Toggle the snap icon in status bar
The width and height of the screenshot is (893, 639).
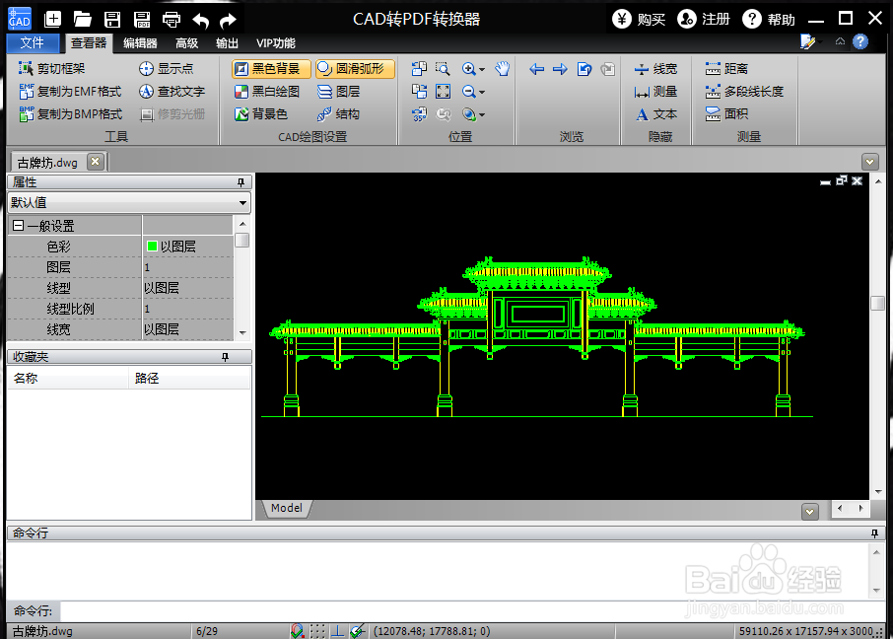(x=297, y=630)
